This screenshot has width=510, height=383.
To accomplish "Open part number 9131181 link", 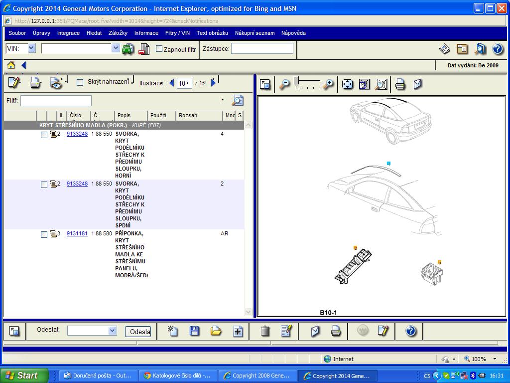I will pos(77,233).
